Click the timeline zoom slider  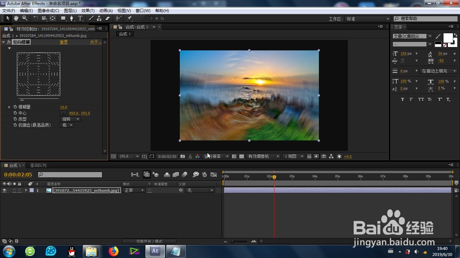(239, 241)
